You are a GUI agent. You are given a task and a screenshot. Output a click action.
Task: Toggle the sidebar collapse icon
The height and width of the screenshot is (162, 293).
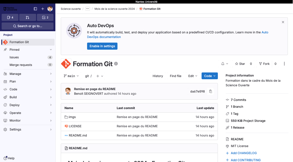click(x=35, y=9)
